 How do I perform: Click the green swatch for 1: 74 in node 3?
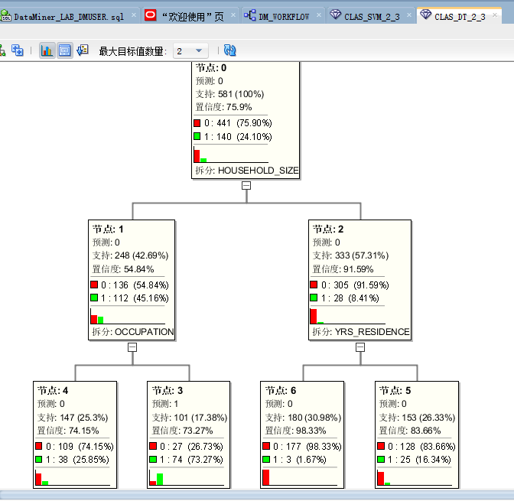coord(153,459)
